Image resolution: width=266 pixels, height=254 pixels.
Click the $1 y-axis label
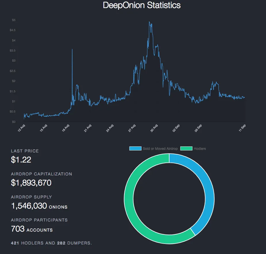[x=14, y=102]
